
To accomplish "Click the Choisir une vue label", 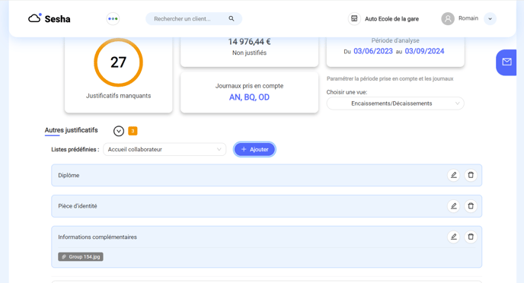I will click(347, 92).
